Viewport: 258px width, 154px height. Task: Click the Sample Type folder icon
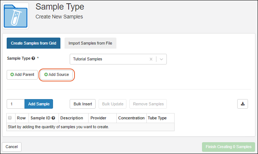[15, 15]
